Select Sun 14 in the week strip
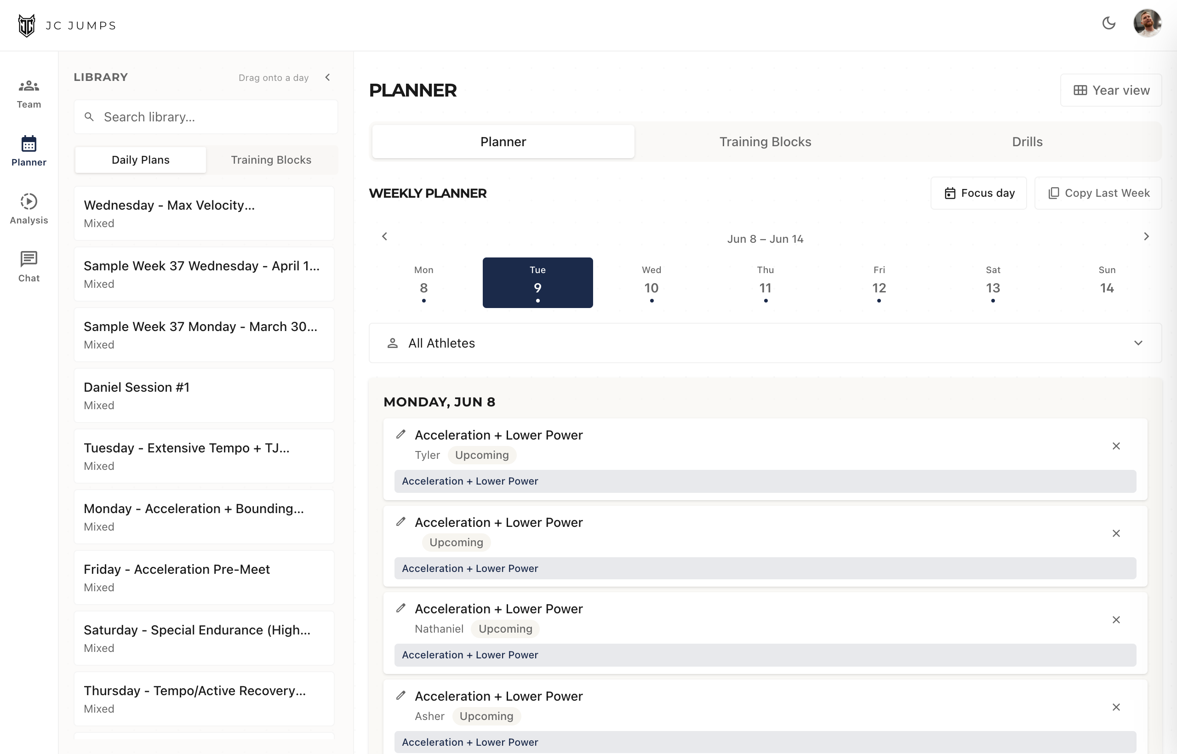This screenshot has height=754, width=1177. pos(1107,283)
